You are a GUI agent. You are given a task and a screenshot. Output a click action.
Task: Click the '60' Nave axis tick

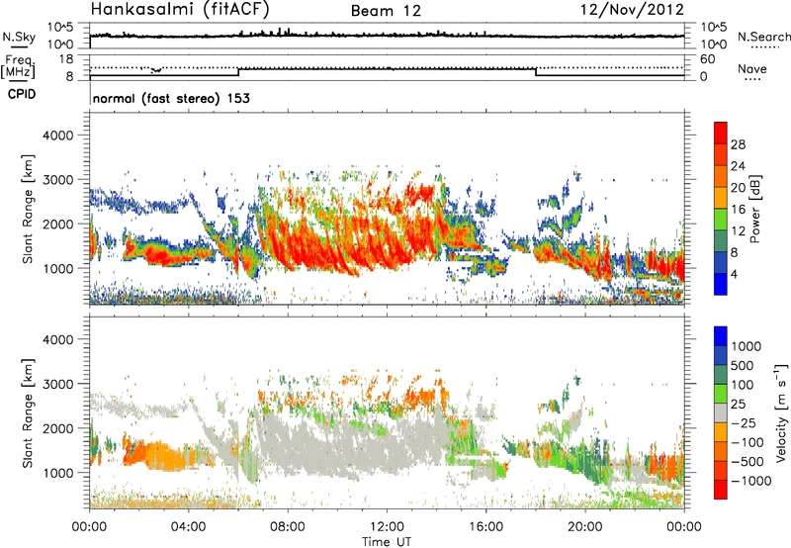(x=707, y=59)
